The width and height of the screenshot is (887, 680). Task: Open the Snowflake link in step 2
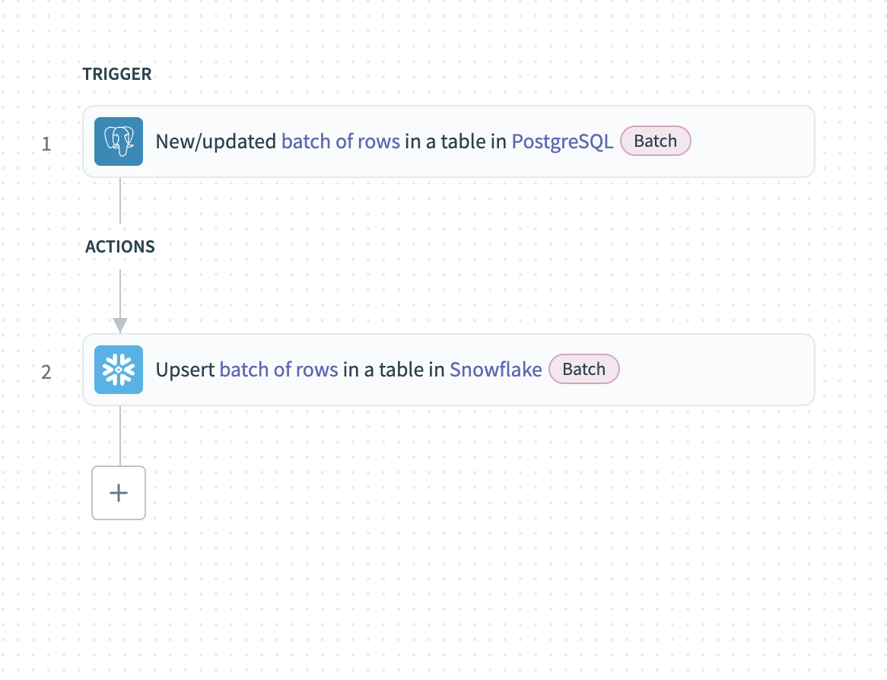[495, 369]
